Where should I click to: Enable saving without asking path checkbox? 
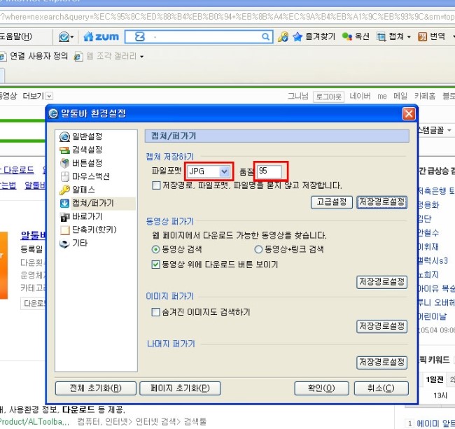(156, 186)
